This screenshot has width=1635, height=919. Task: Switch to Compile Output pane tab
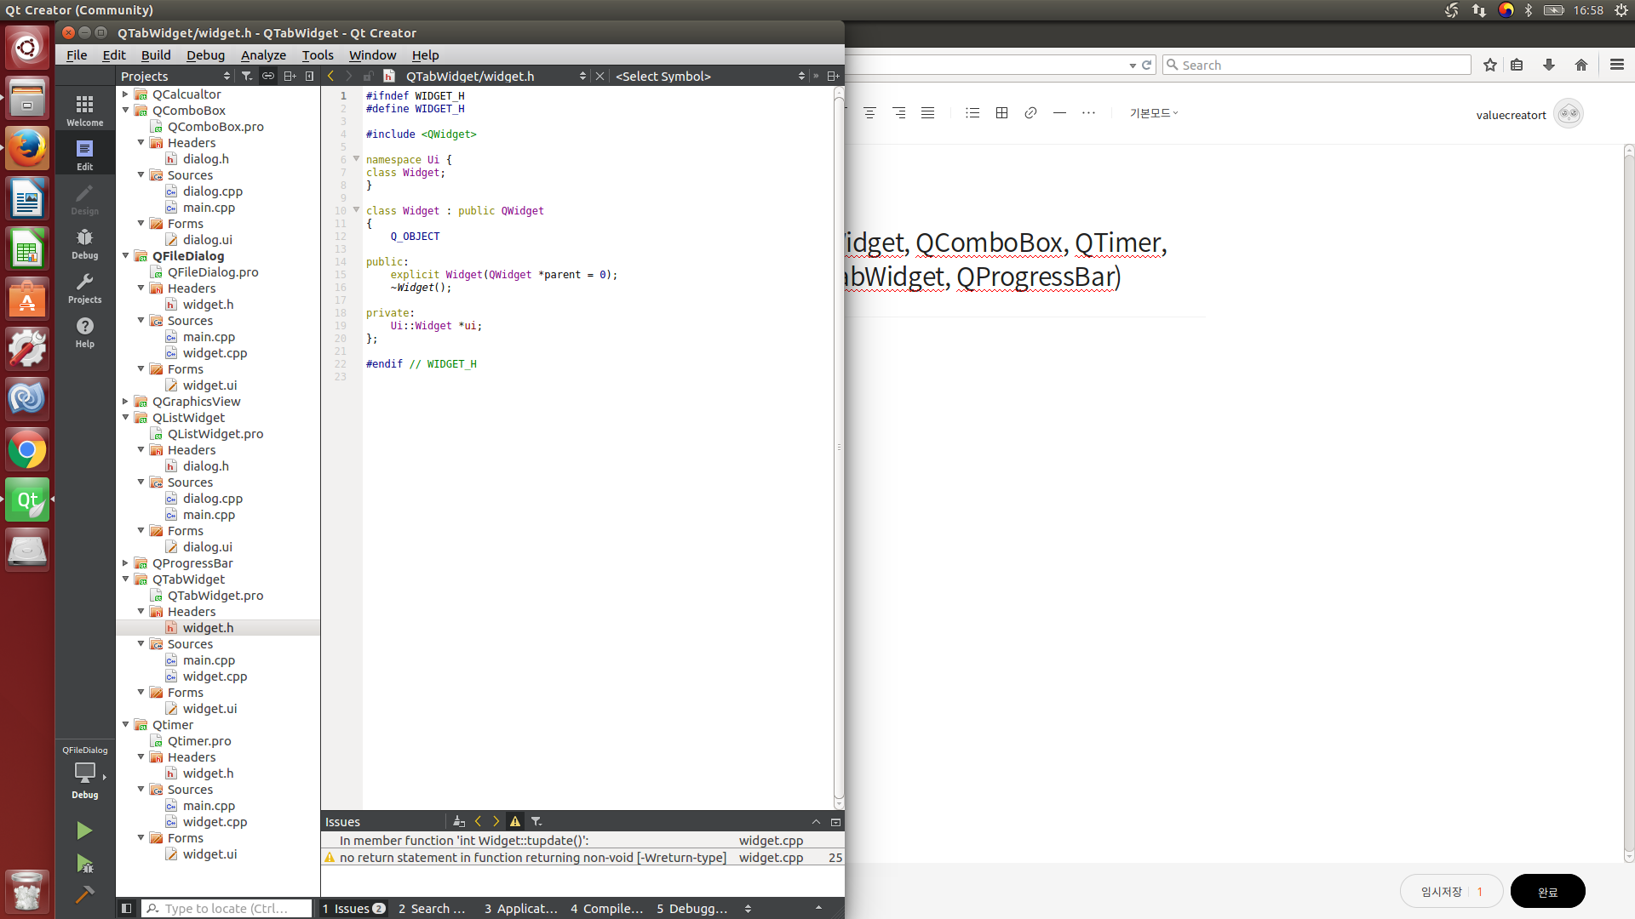[606, 909]
